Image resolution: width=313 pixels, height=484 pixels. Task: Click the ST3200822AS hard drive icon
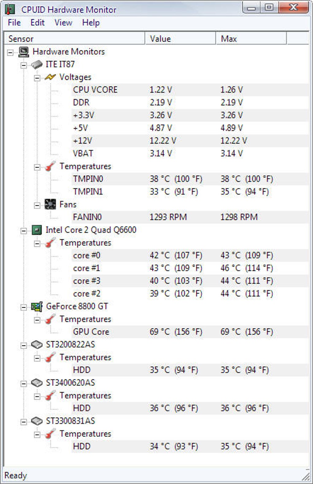(37, 345)
